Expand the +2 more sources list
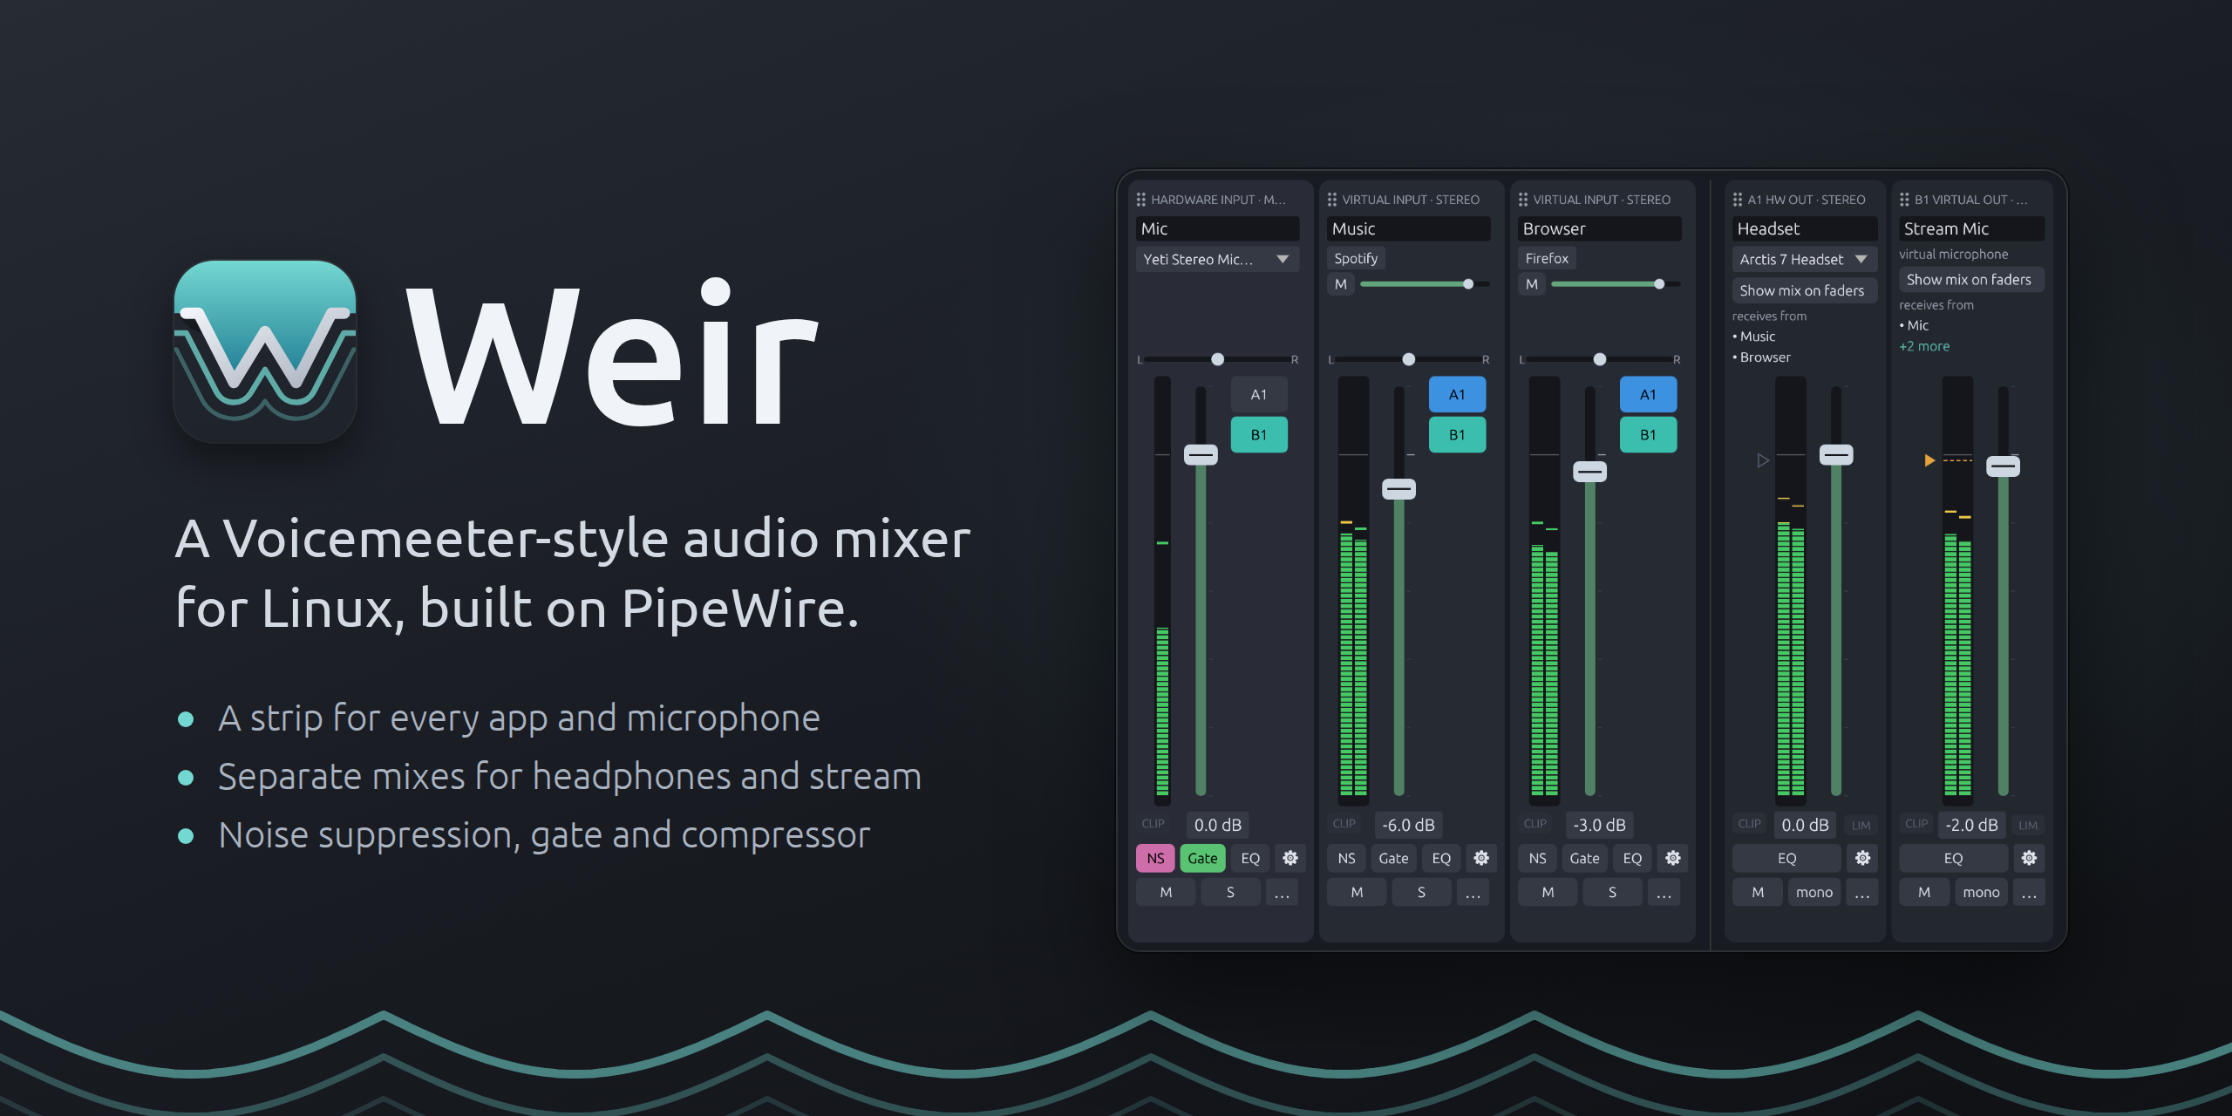2232x1116 pixels. 1924,346
